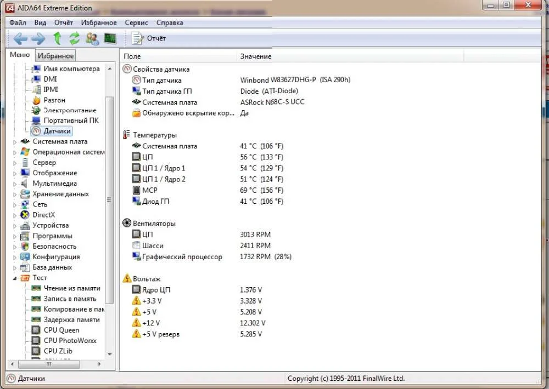Collapse the Тест tree node

15,278
